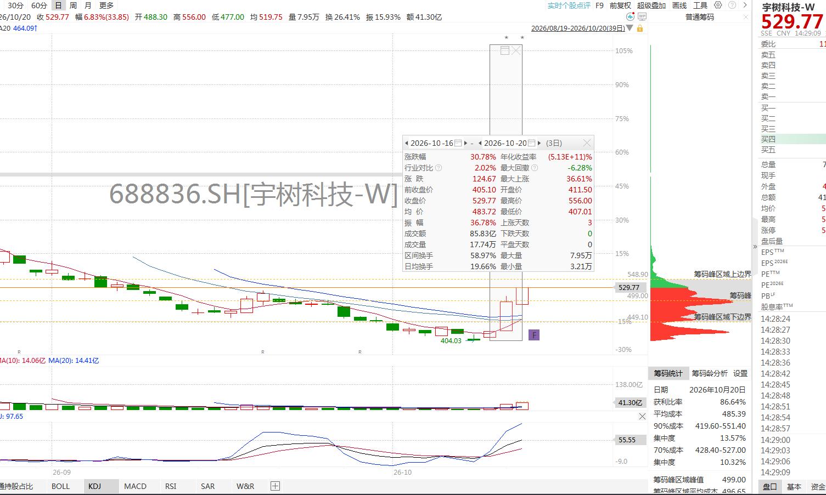826x495 pixels.
Task: Switch chart to weekly 周 period
Action: point(73,5)
